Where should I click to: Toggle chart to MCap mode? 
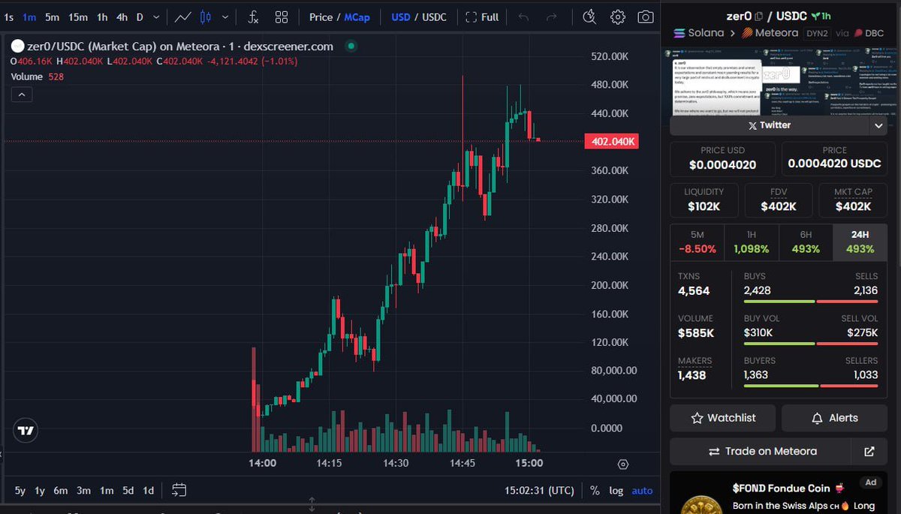pyautogui.click(x=357, y=17)
